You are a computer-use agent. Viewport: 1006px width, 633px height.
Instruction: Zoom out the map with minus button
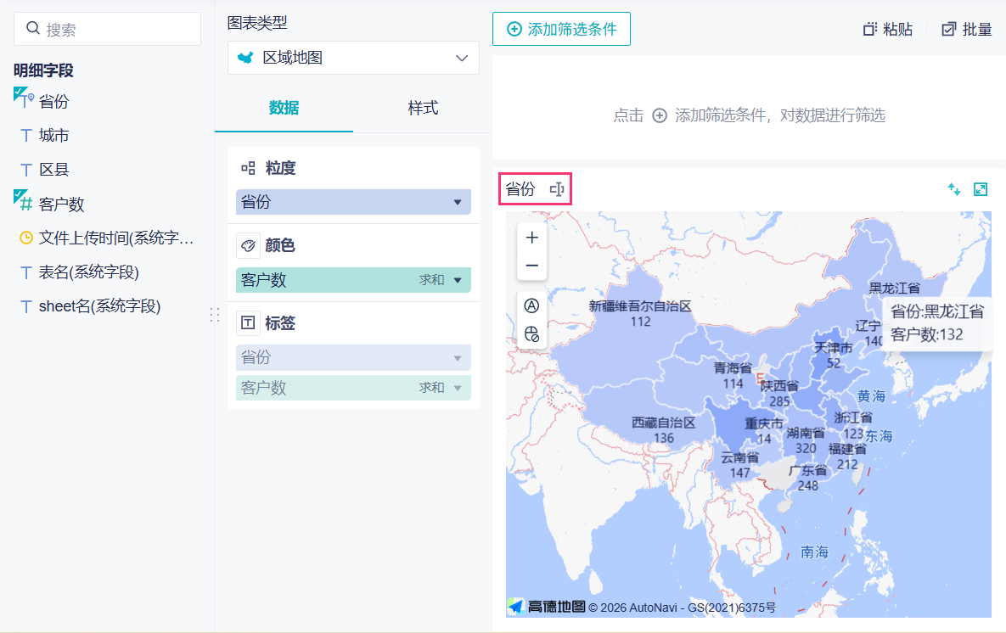point(532,266)
